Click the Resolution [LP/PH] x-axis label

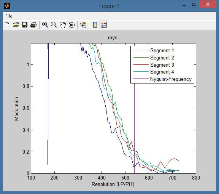pos(113,184)
